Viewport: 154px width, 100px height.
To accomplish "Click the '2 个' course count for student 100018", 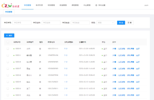I will coord(66,62).
